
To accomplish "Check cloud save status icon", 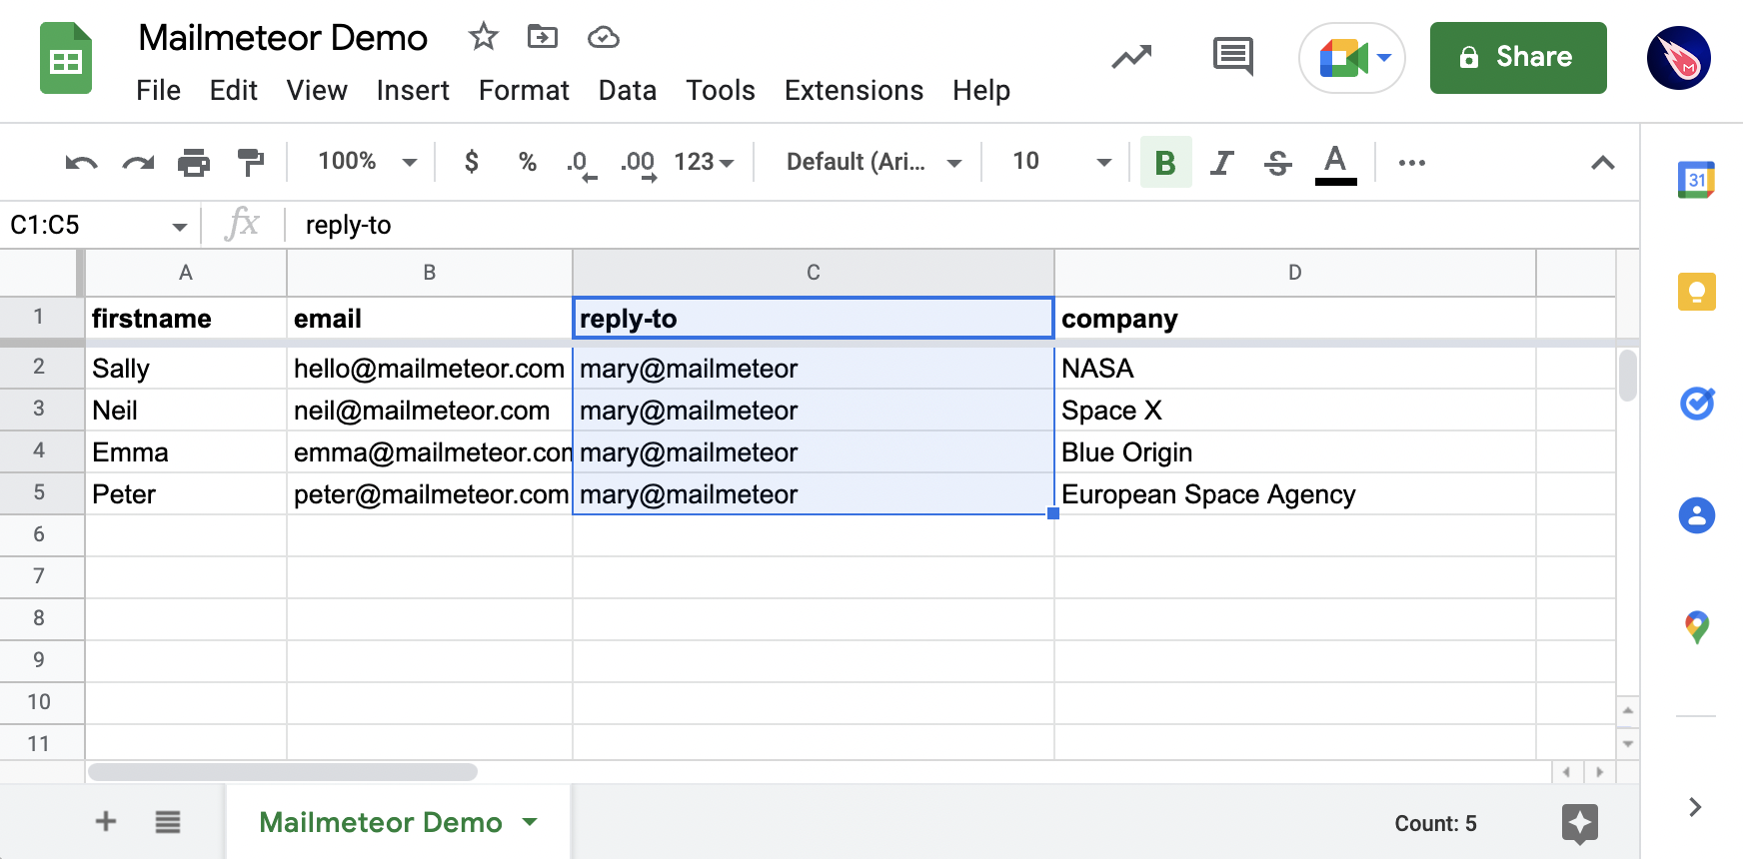I will 603,38.
